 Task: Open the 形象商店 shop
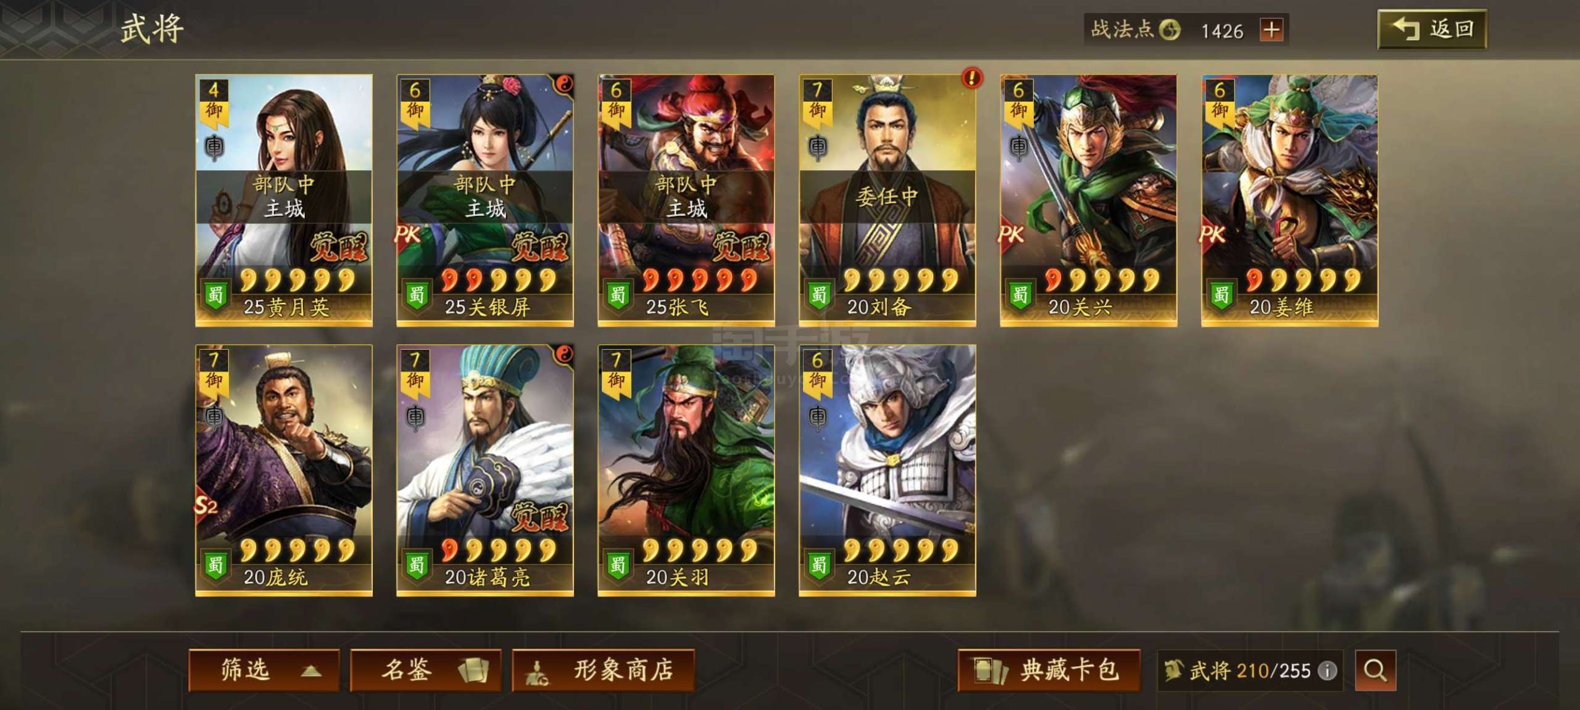(x=603, y=671)
